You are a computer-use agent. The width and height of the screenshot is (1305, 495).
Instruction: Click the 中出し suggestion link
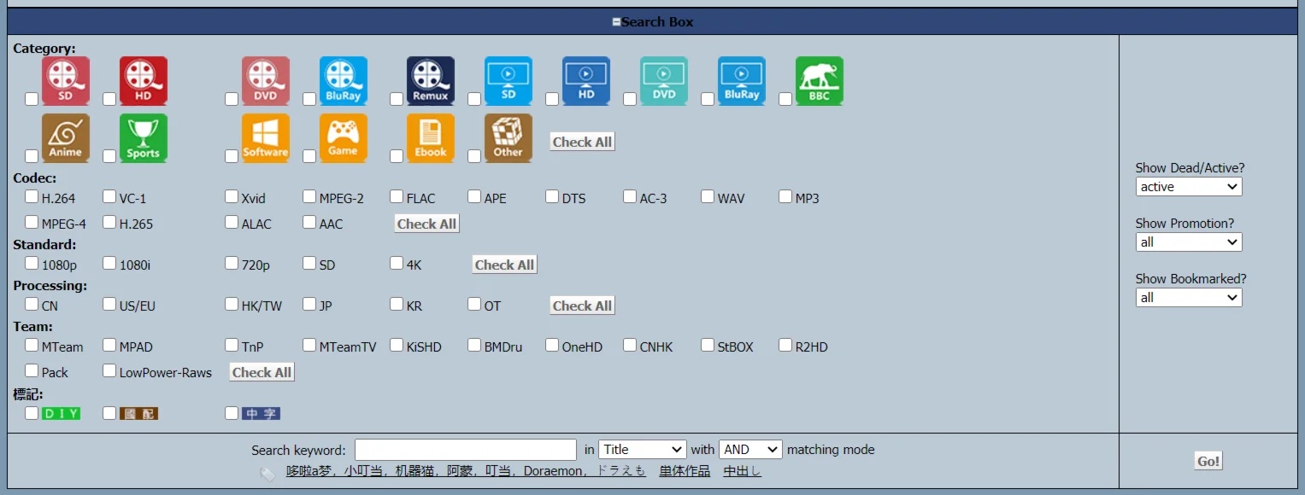coord(742,471)
